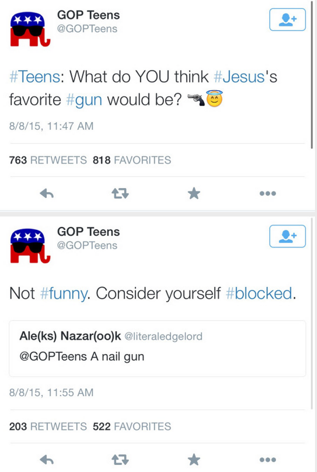Image resolution: width=317 pixels, height=472 pixels.
Task: View the 818 favorites list
Action: [132, 160]
